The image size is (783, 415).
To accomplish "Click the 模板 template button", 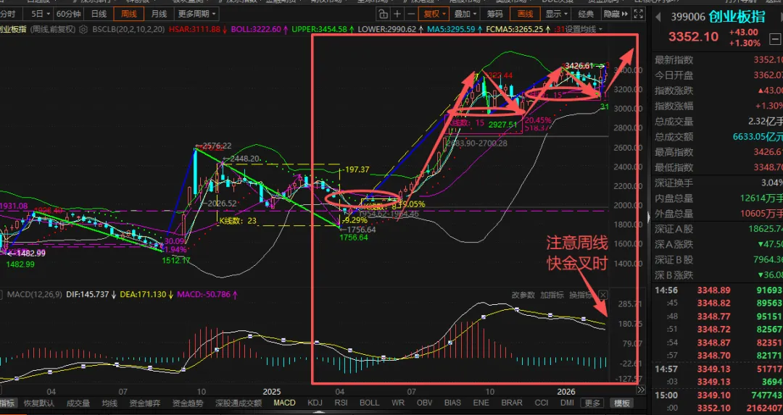I will [622, 403].
